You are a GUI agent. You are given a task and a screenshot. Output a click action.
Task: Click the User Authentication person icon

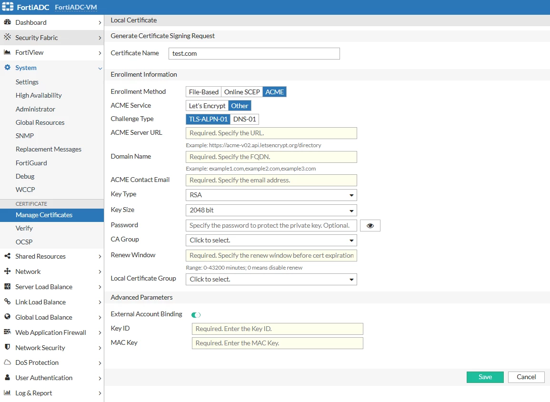click(7, 377)
